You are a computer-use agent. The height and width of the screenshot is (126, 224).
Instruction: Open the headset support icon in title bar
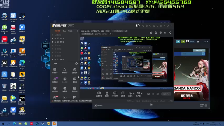point(143,26)
